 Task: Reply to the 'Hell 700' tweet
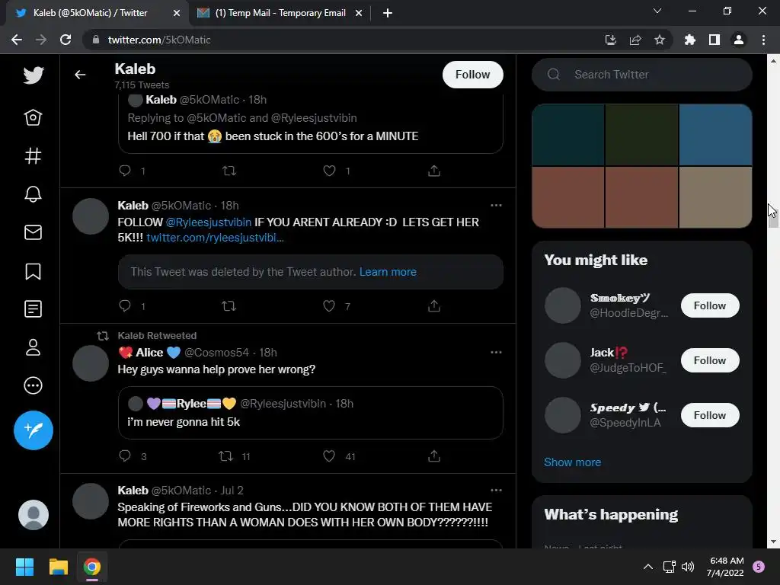pyautogui.click(x=125, y=171)
